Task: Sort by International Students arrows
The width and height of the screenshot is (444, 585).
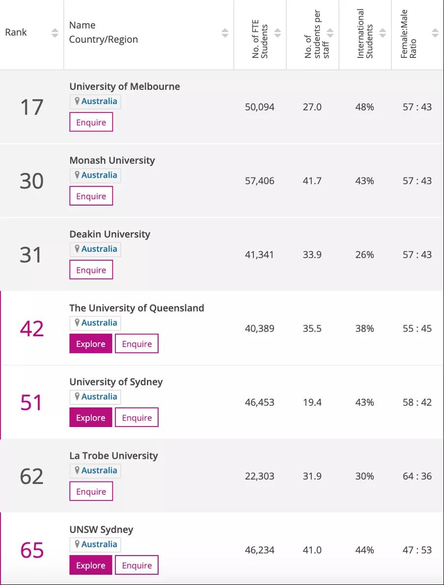Action: click(383, 33)
